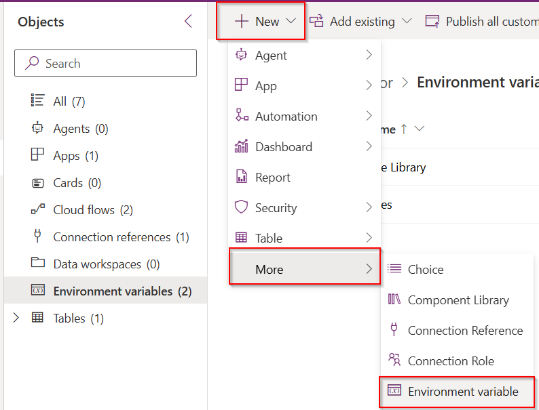Select the Cloud flows icon
The height and width of the screenshot is (410, 539).
click(38, 209)
